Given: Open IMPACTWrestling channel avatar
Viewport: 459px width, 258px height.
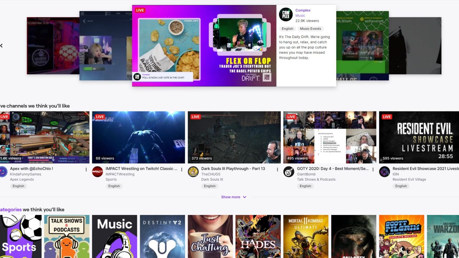Looking at the screenshot, I should tap(98, 172).
